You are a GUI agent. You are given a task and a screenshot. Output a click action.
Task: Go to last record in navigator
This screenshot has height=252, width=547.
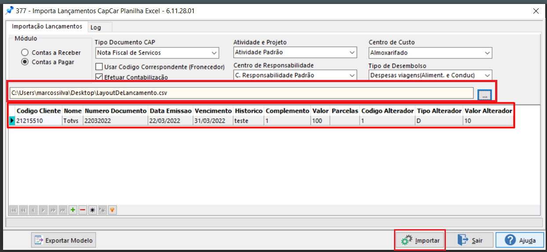tap(63, 210)
